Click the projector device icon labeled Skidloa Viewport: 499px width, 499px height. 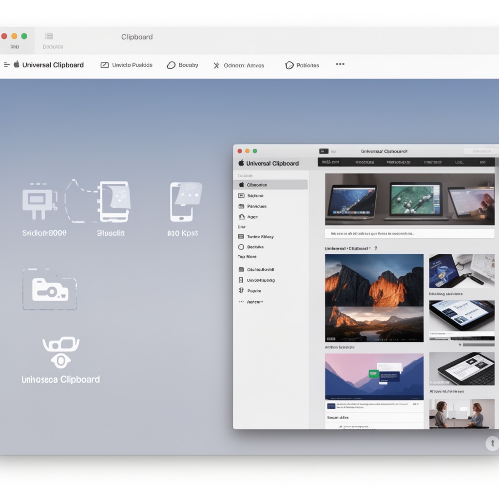click(39, 201)
